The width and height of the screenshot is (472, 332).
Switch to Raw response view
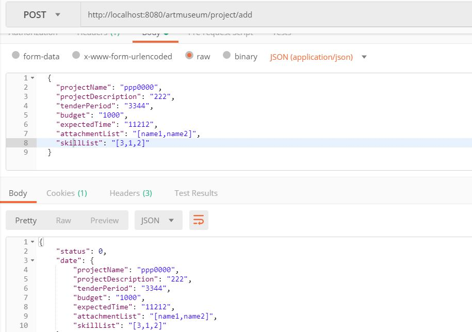coord(63,221)
